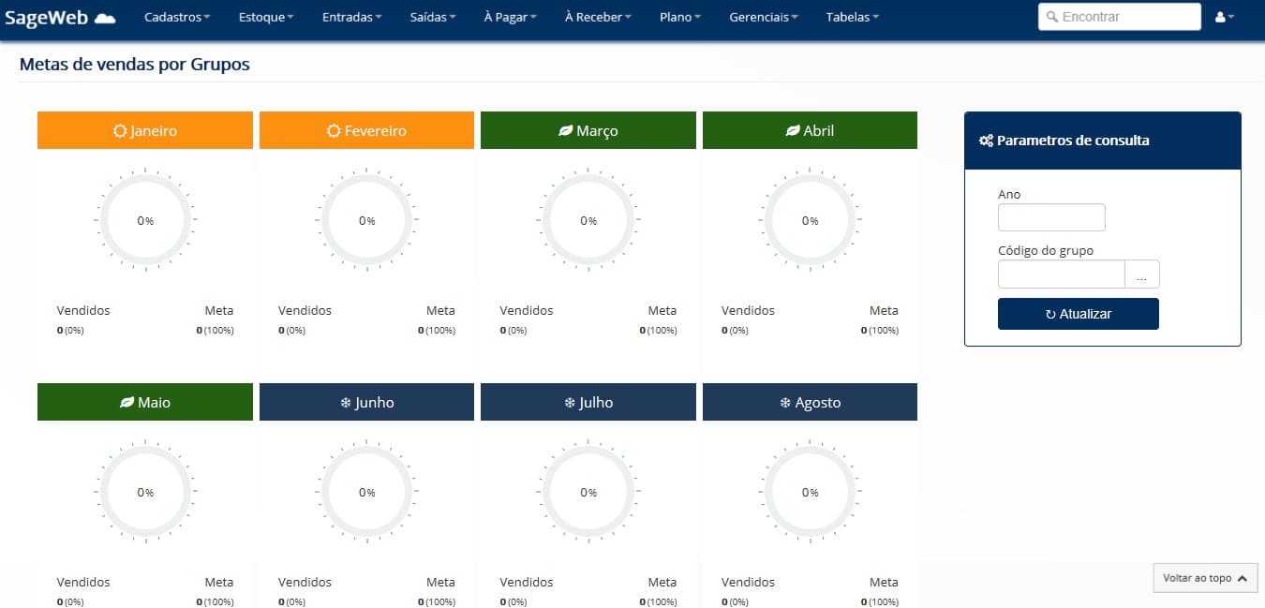Image resolution: width=1265 pixels, height=608 pixels.
Task: Click the leaf icon in Março header
Action: (x=565, y=131)
